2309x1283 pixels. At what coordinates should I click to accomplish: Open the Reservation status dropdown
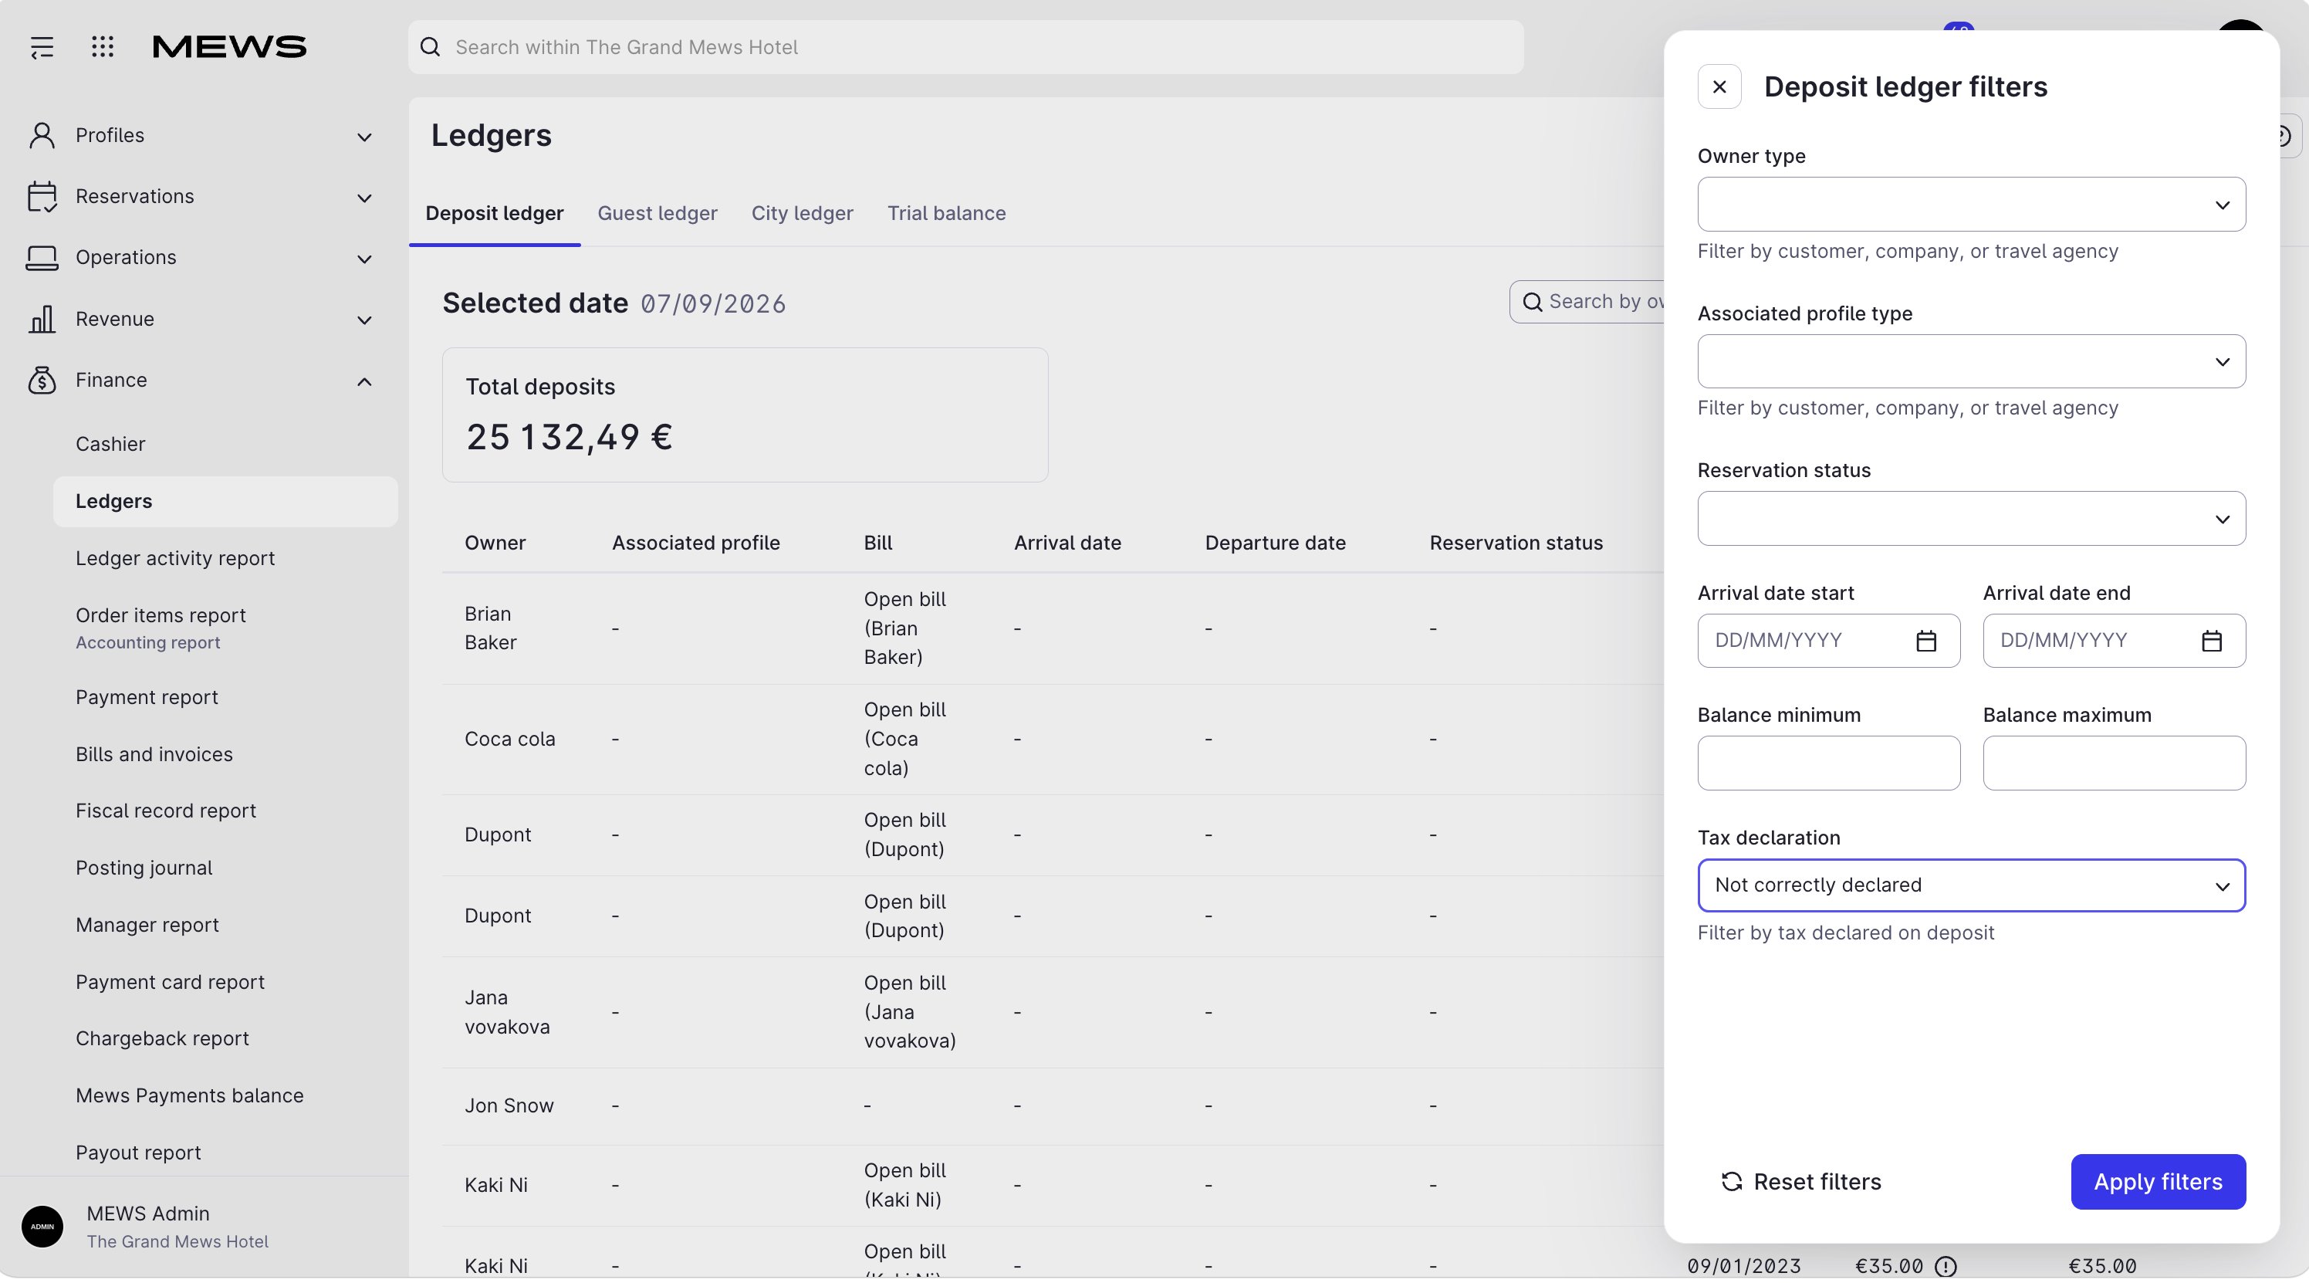1971,518
